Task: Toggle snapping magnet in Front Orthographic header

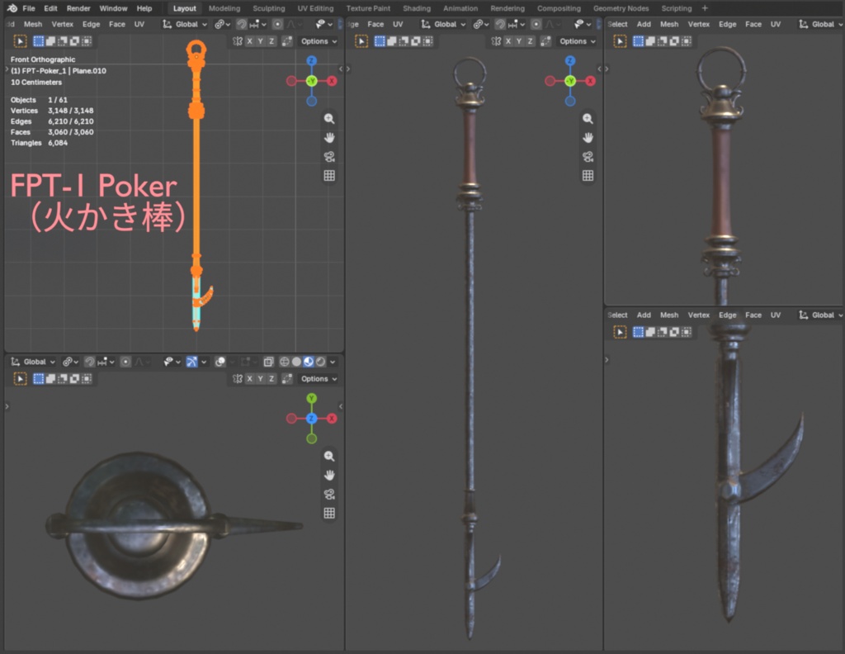Action: [x=242, y=24]
